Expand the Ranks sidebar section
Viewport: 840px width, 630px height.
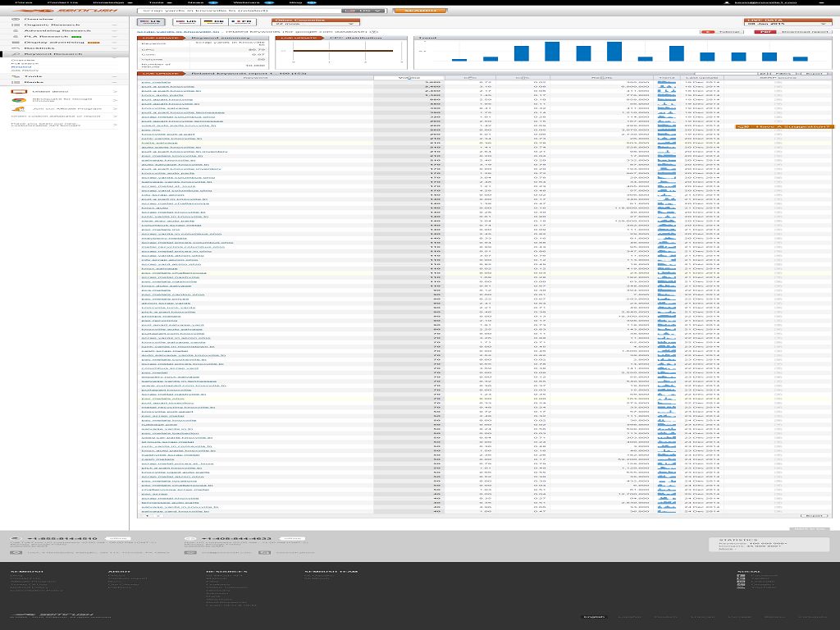pyautogui.click(x=115, y=83)
